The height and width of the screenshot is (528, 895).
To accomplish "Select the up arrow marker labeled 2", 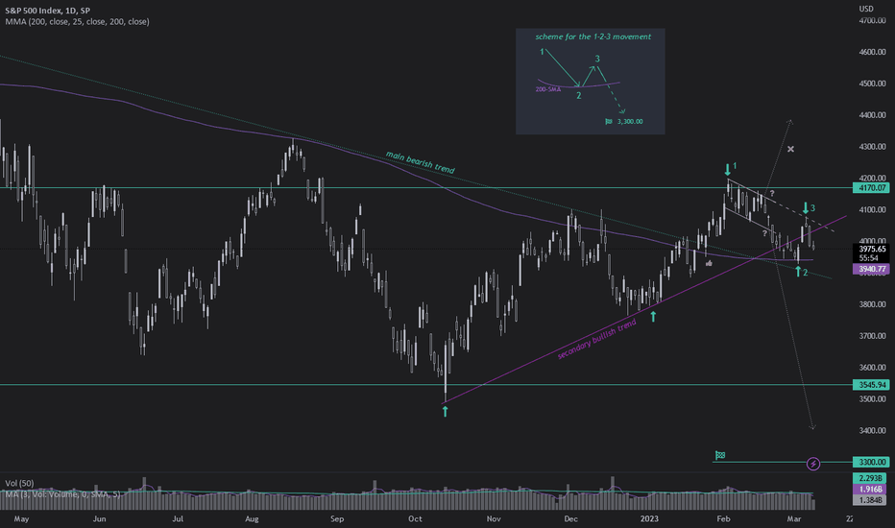I will click(798, 272).
